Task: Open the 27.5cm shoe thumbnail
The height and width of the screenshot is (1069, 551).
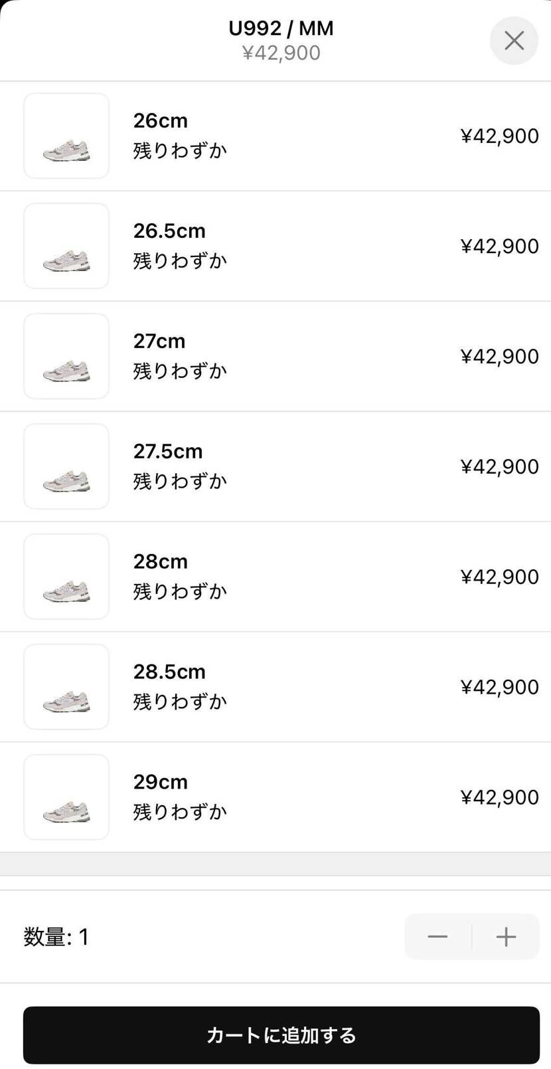Action: [66, 467]
